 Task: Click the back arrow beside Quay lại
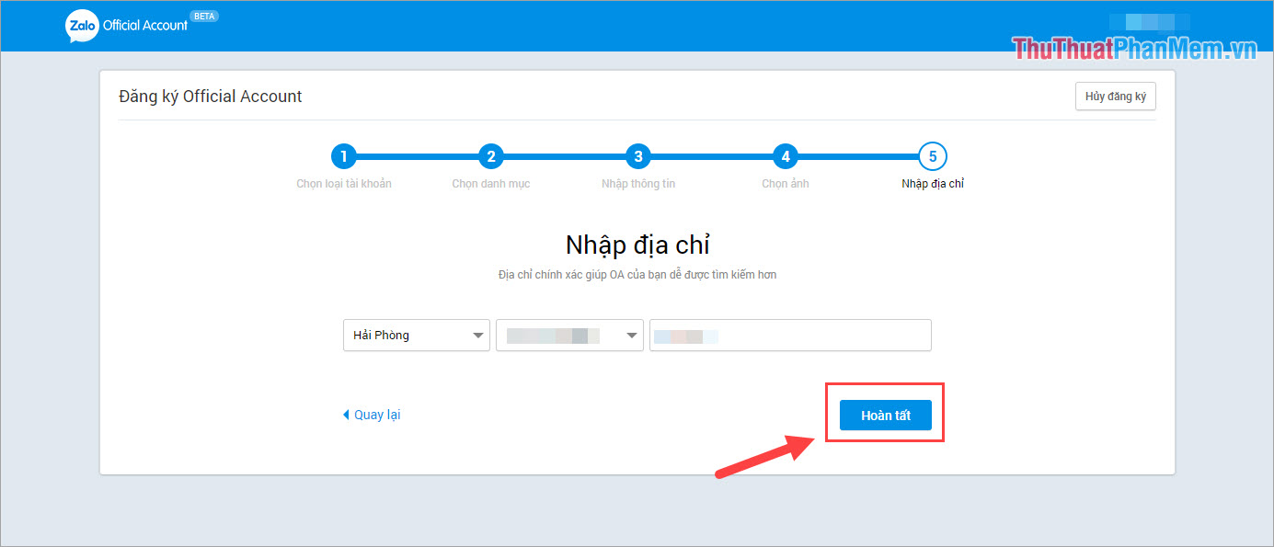(346, 415)
